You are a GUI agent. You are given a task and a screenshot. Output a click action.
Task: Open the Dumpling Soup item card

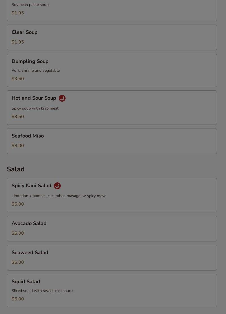coord(112,70)
